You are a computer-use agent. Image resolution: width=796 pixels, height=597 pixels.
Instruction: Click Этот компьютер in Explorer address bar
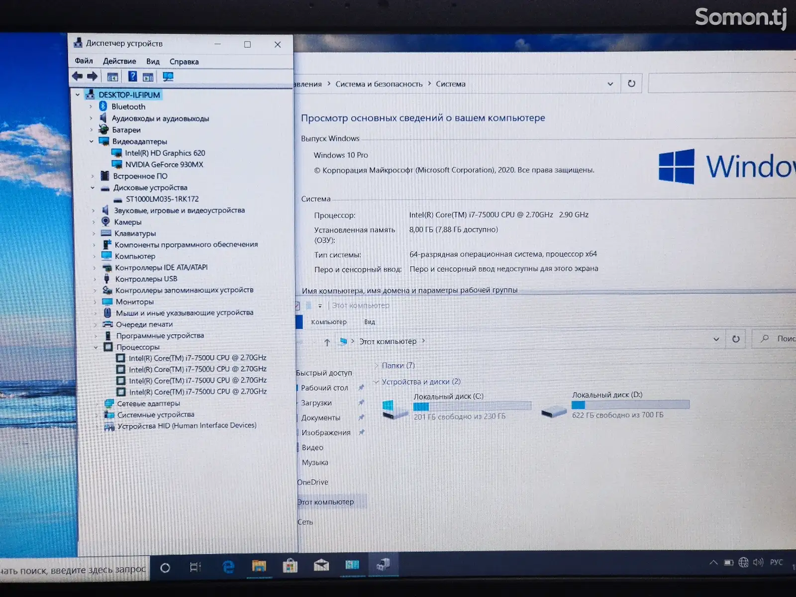[388, 341]
